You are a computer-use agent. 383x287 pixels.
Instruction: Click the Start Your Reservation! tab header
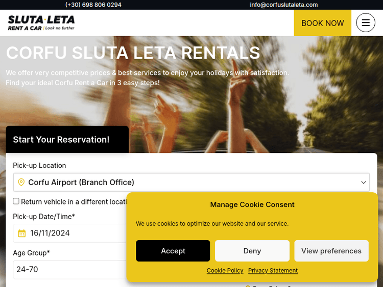[61, 140]
